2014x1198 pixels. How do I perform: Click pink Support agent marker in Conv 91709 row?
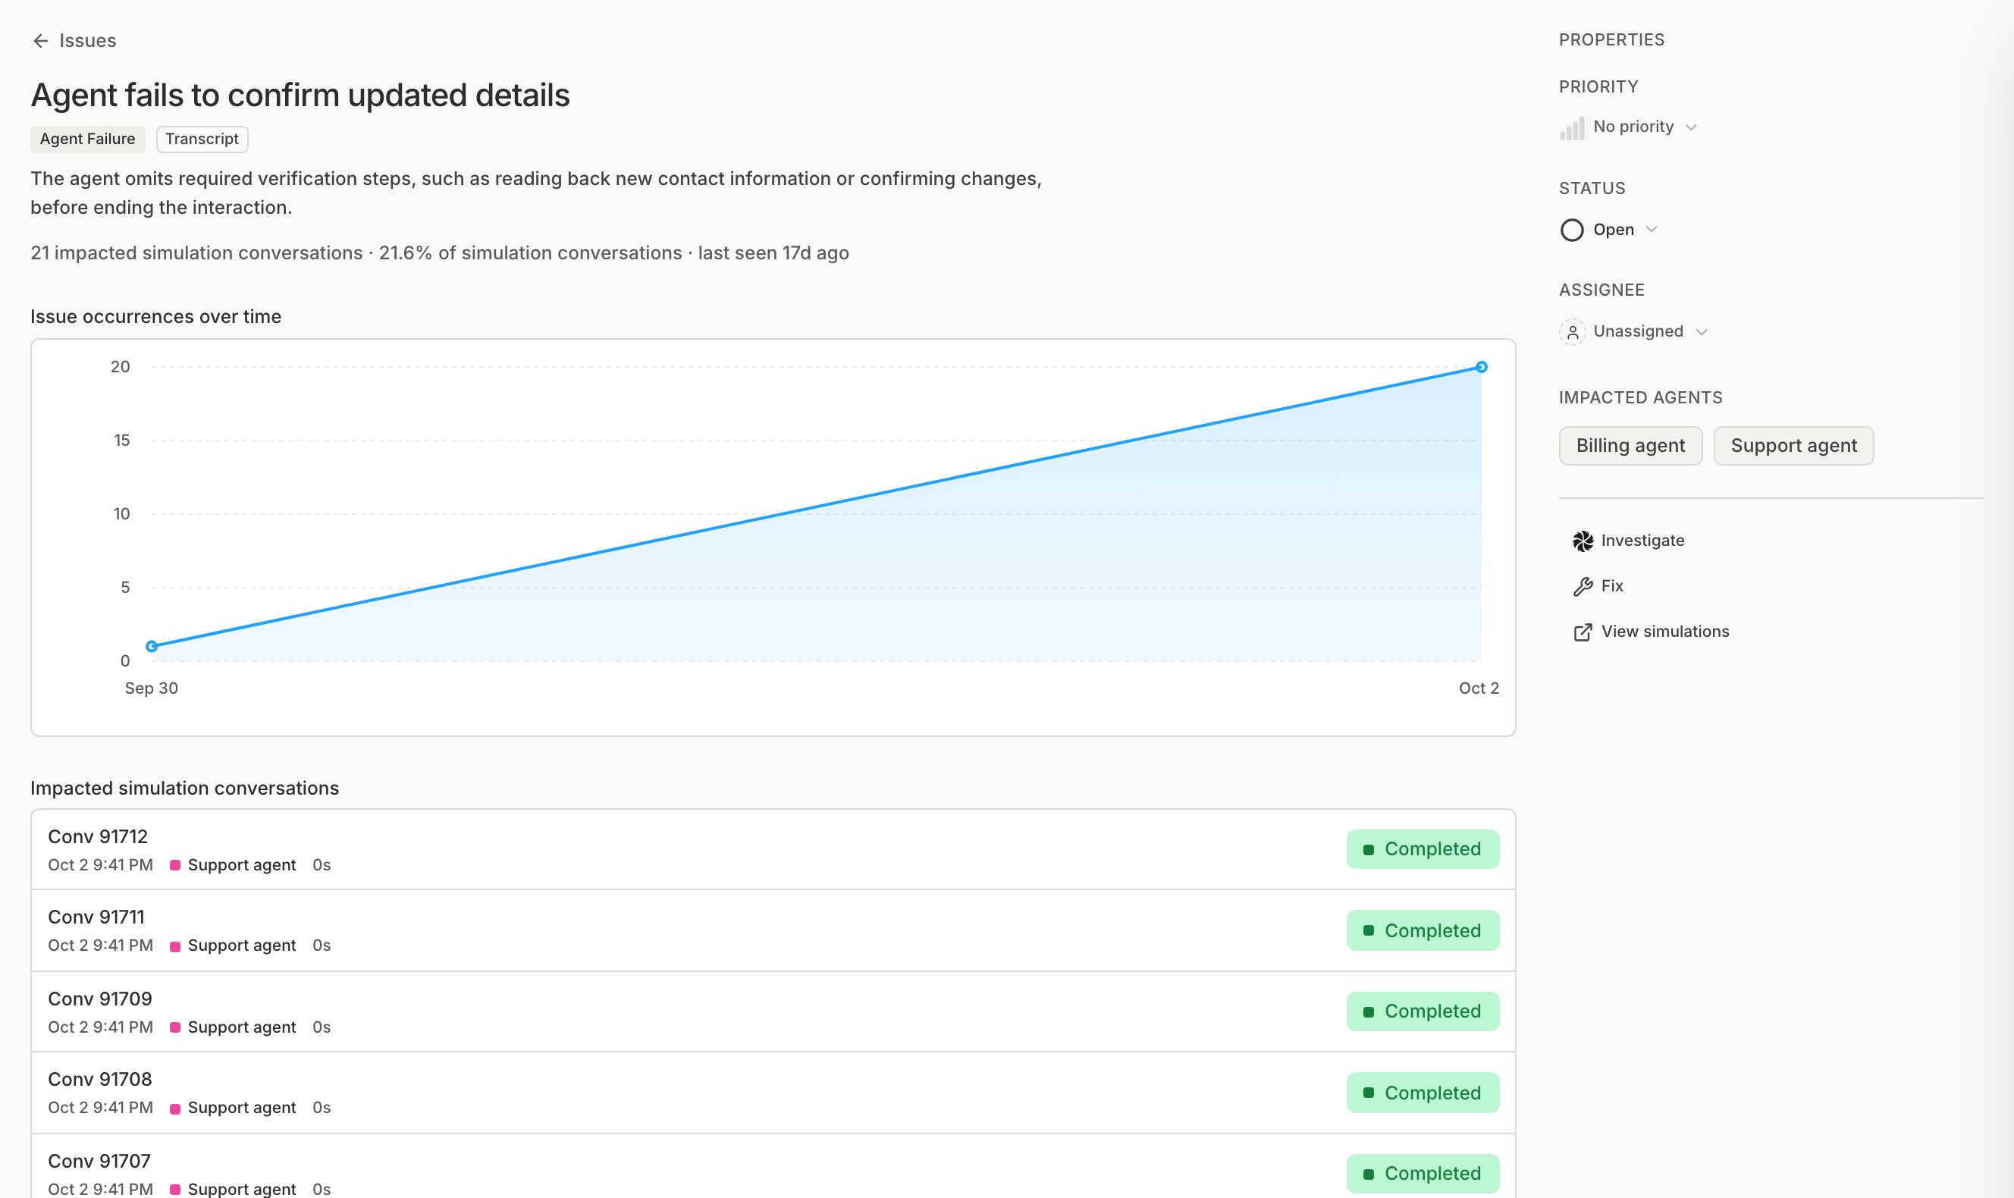click(174, 1027)
